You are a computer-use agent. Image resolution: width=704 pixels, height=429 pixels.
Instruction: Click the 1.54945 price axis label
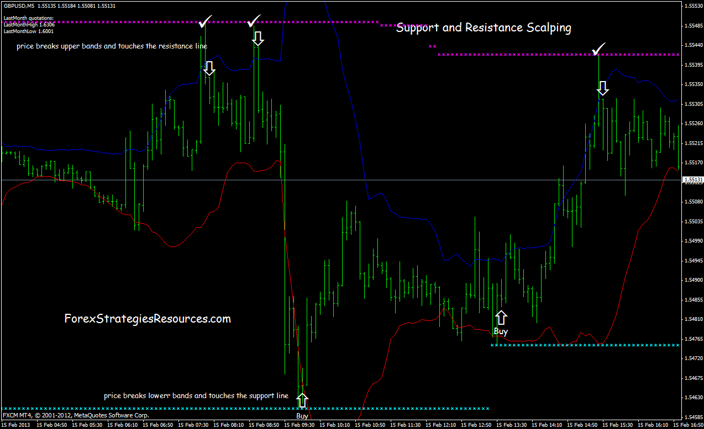coord(693,260)
